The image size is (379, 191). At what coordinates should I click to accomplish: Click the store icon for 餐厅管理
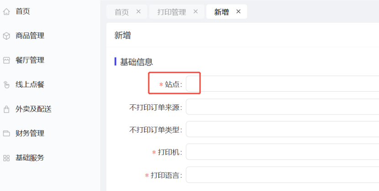(6, 60)
